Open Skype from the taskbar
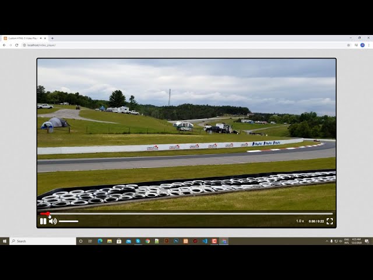Viewport: 373px width, 280px height. (x=138, y=241)
